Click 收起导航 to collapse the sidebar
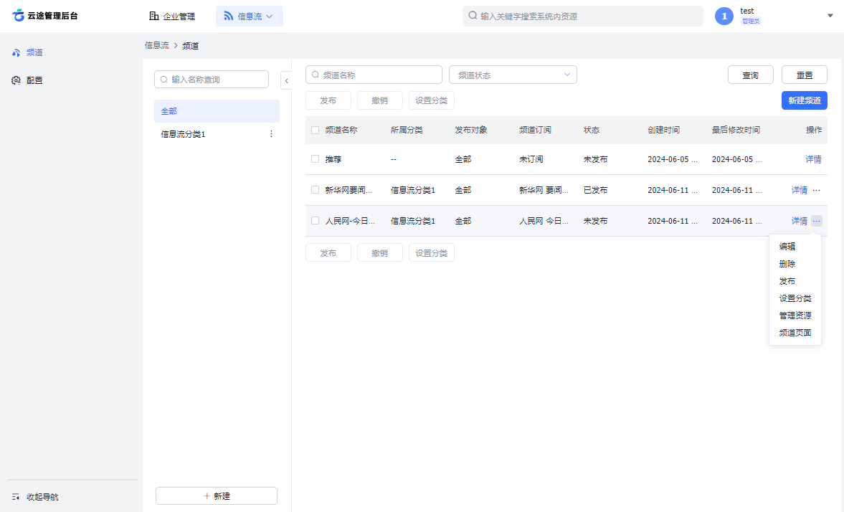 point(35,497)
